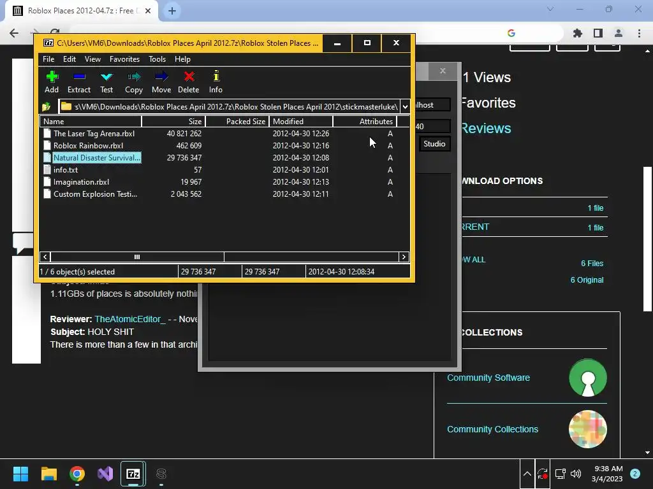Click the Studio button in the background dialog

click(434, 144)
